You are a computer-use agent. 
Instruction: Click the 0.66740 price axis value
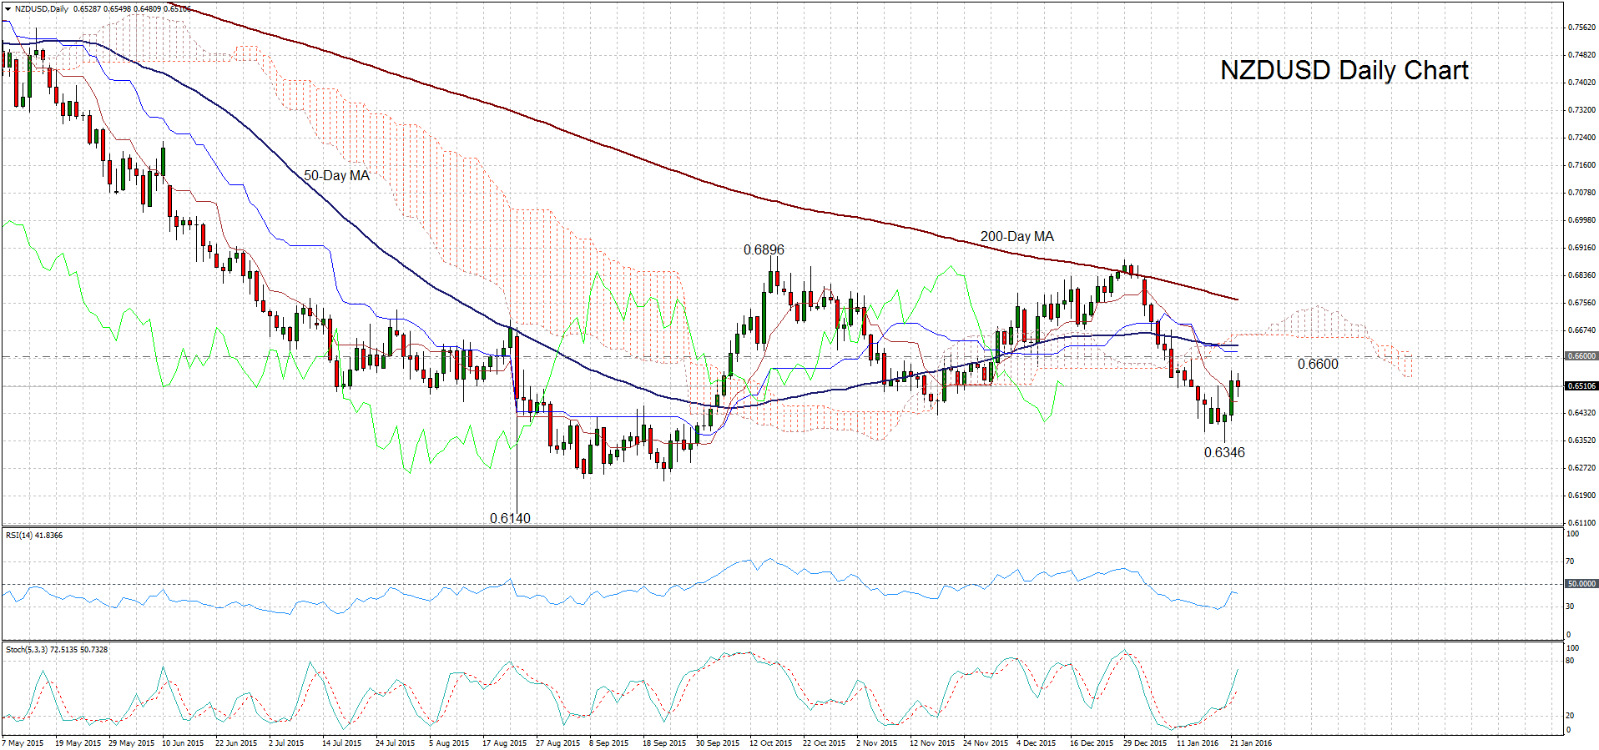[1581, 330]
